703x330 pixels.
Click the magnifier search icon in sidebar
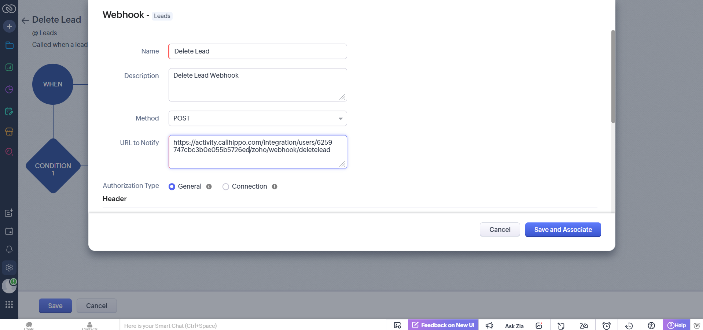(x=9, y=152)
